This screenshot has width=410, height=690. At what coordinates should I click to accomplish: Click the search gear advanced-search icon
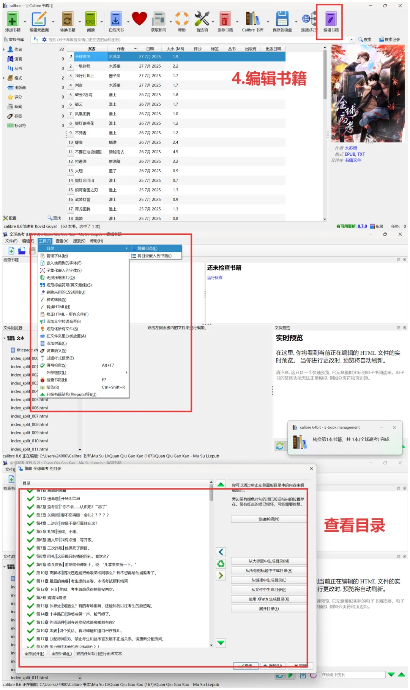[x=44, y=40]
